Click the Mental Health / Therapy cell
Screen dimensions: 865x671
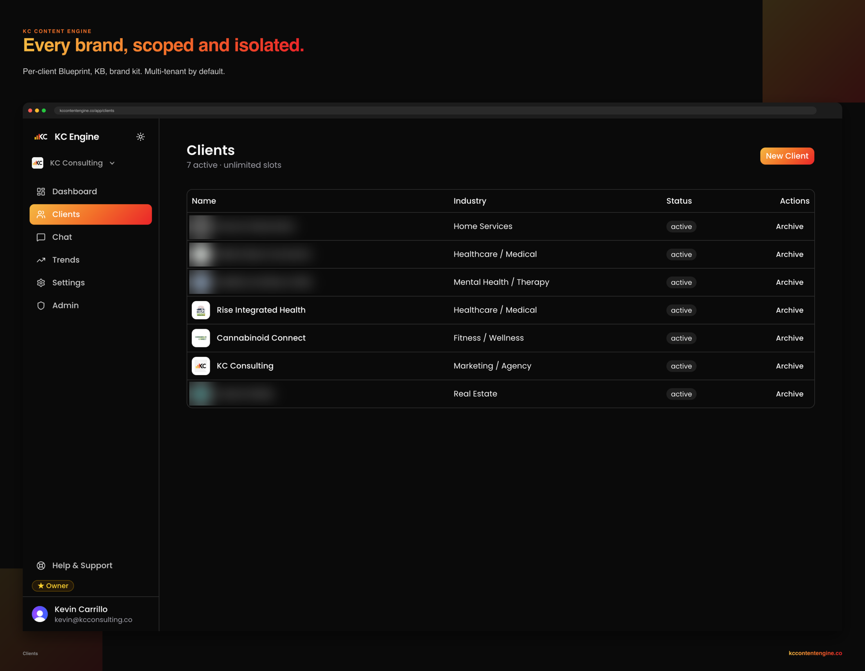[501, 282]
